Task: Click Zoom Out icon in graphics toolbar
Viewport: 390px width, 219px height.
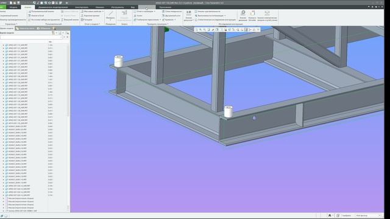Action: pos(205,30)
